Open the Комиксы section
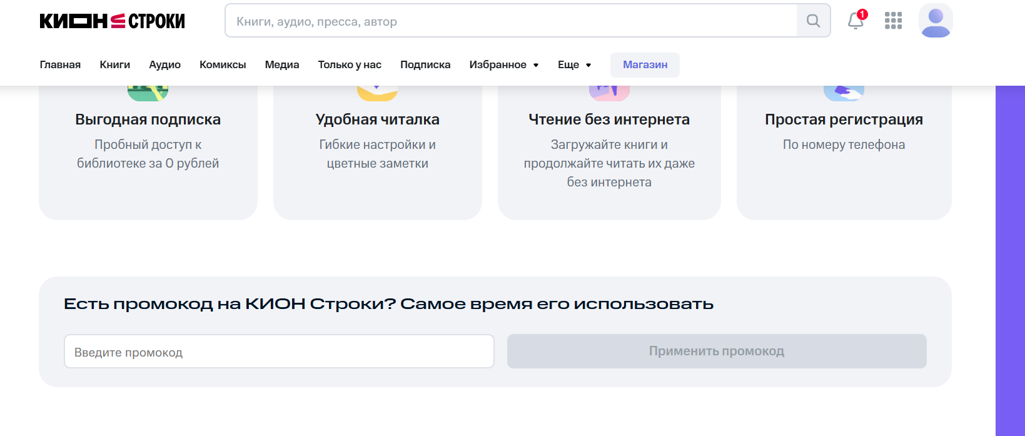This screenshot has height=436, width=1025. [x=223, y=64]
